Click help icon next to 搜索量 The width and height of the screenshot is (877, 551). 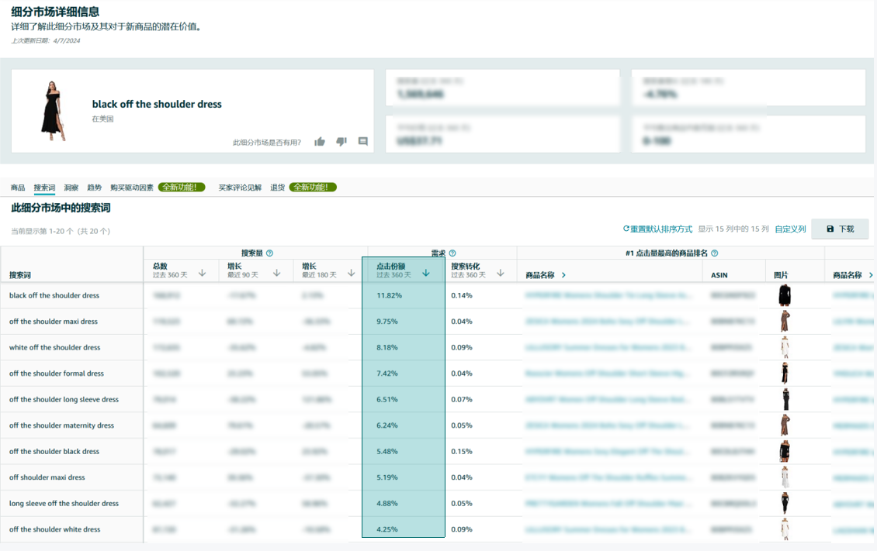point(269,253)
